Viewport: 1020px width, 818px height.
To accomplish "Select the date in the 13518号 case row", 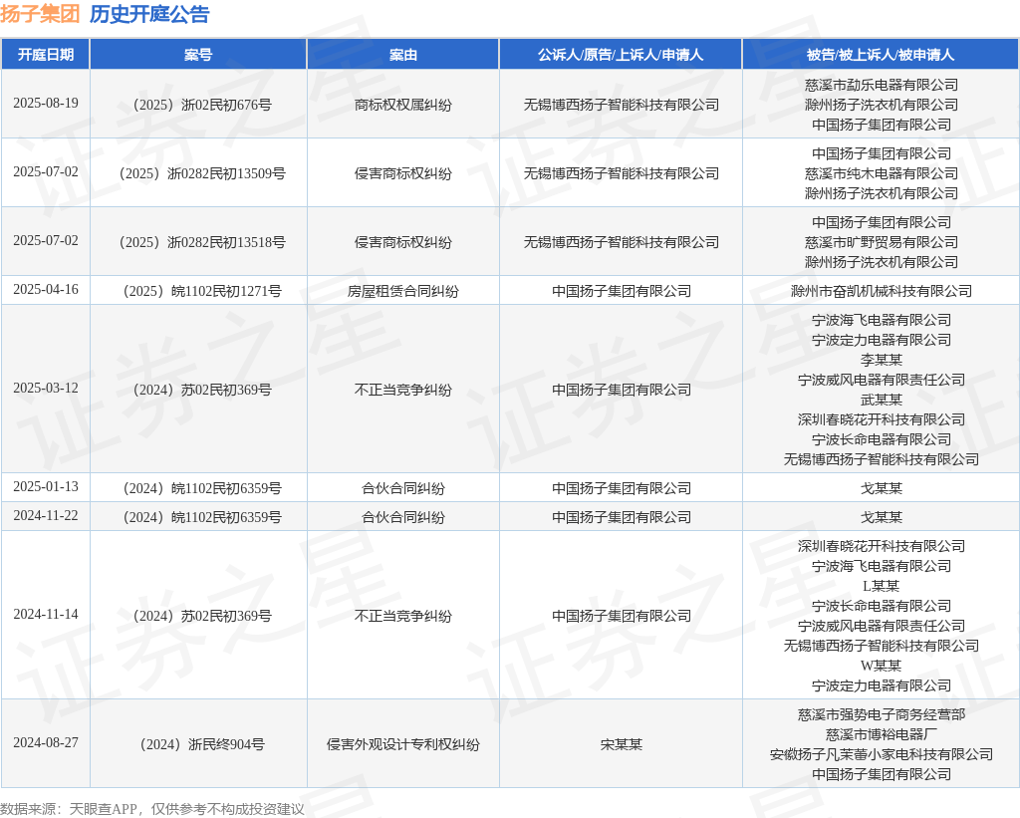I will point(46,241).
